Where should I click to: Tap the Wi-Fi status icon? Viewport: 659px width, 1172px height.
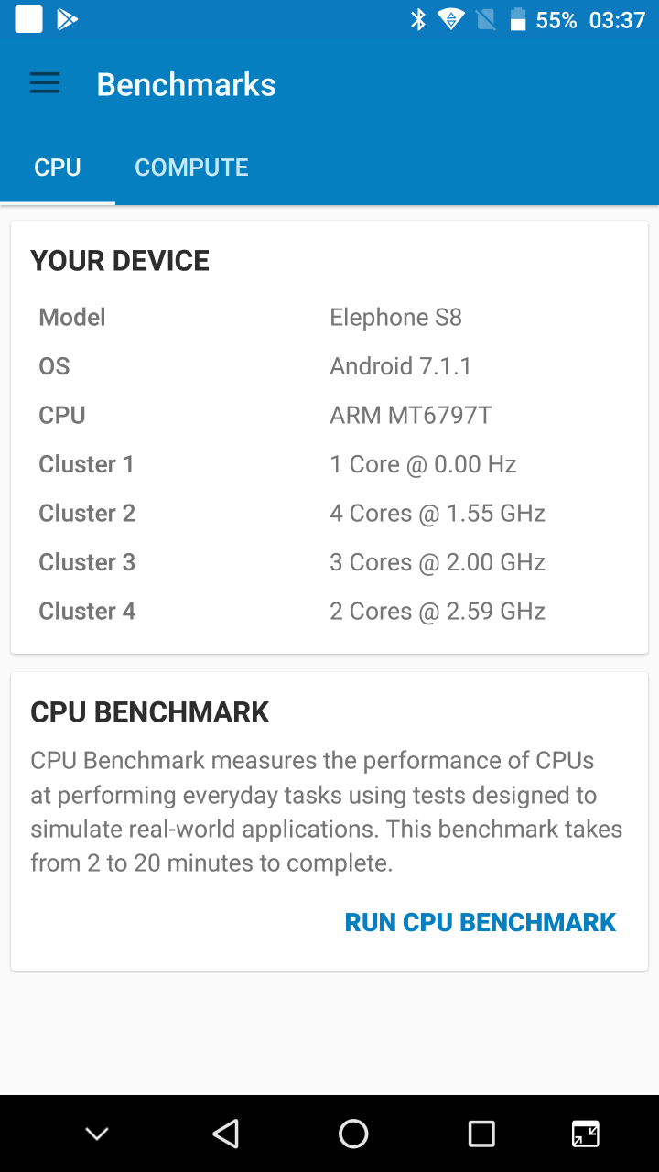(x=450, y=19)
